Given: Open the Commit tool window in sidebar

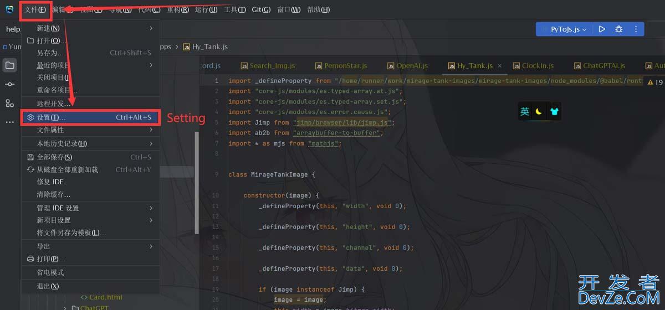Looking at the screenshot, I should 10,84.
